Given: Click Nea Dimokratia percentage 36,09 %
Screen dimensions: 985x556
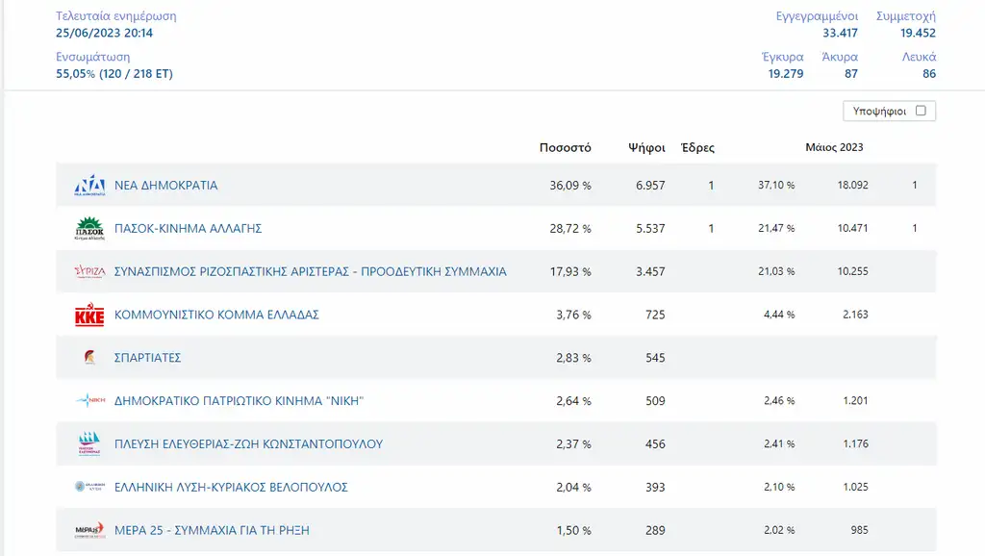Looking at the screenshot, I should pos(570,186).
